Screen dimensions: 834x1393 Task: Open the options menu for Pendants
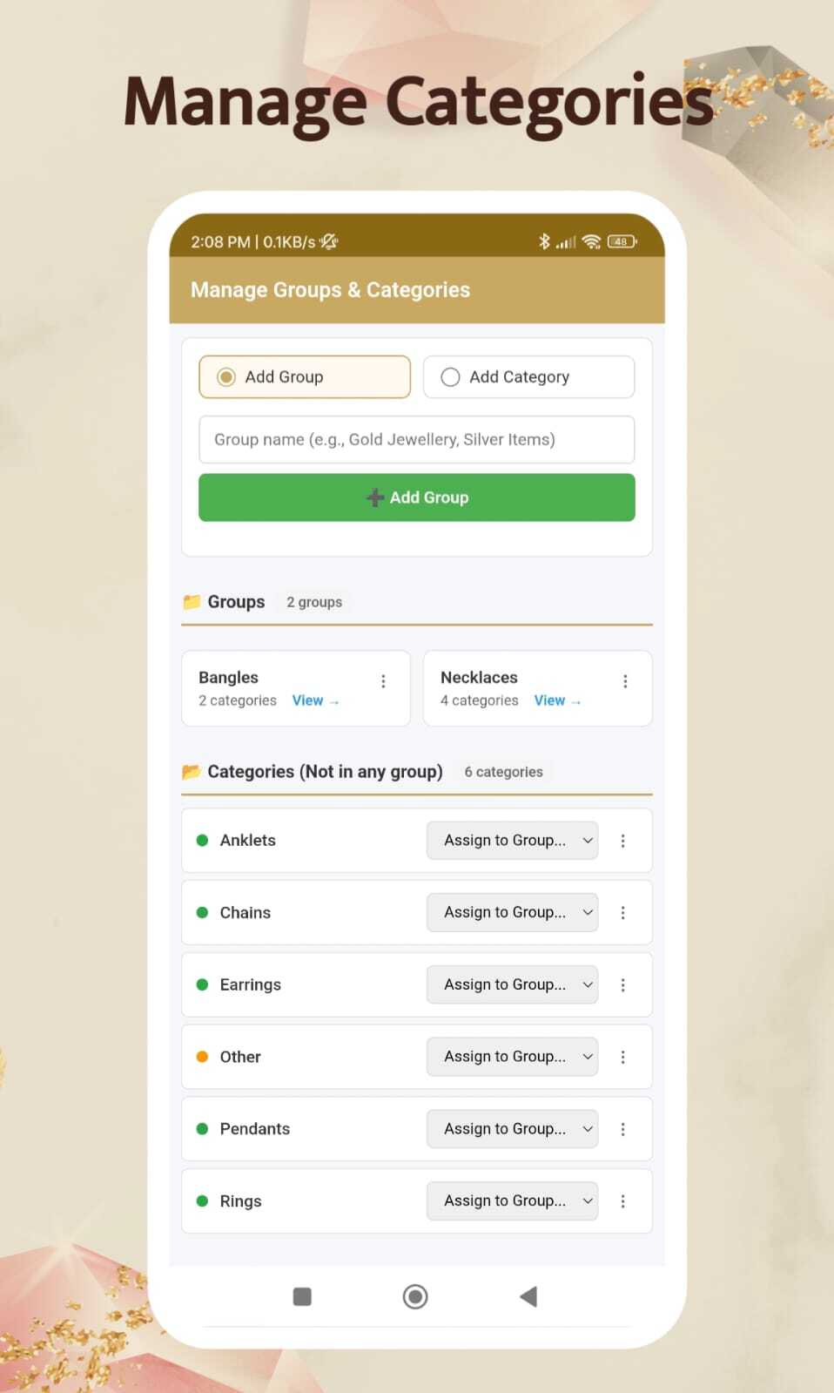click(x=623, y=1128)
